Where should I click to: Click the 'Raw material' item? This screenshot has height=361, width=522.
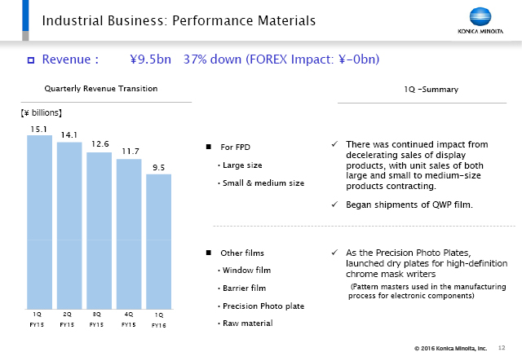point(248,324)
